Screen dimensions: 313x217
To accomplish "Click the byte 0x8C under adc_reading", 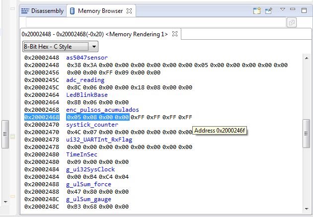I will pyautogui.click(x=74, y=87).
